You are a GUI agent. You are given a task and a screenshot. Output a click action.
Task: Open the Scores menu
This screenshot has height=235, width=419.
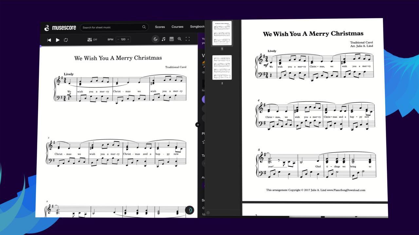[x=160, y=27]
